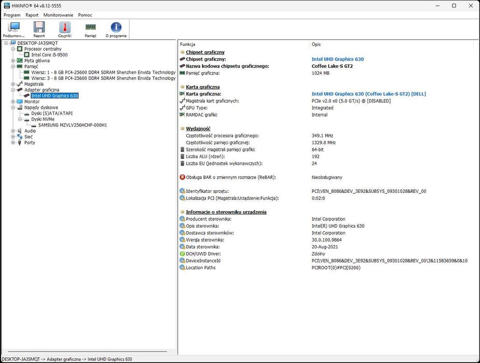
Task: Open the Raport menu
Action: [x=32, y=15]
